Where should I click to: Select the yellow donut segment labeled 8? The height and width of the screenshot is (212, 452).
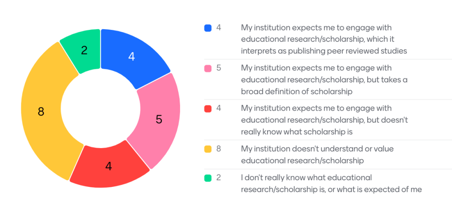coord(41,112)
